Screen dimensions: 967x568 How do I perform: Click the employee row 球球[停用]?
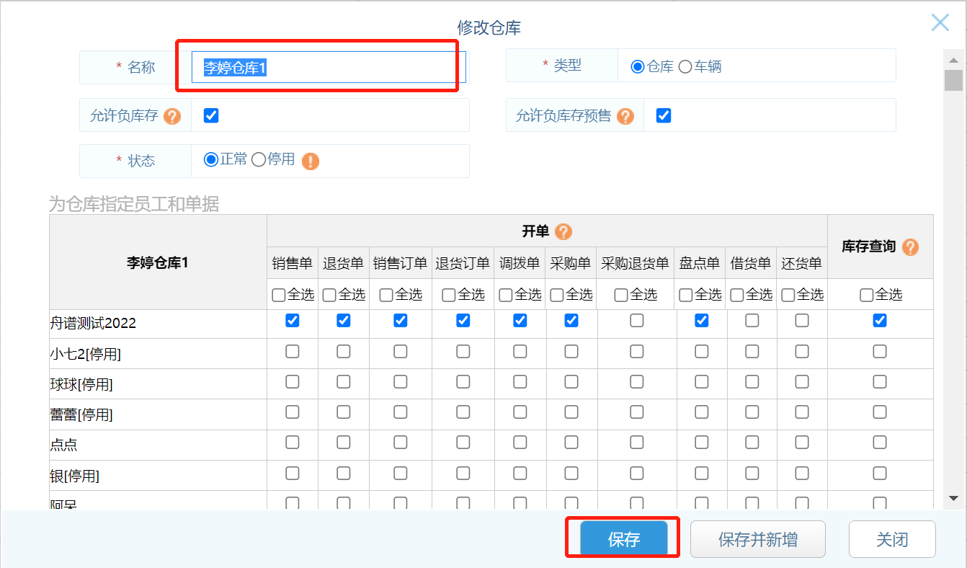81,384
